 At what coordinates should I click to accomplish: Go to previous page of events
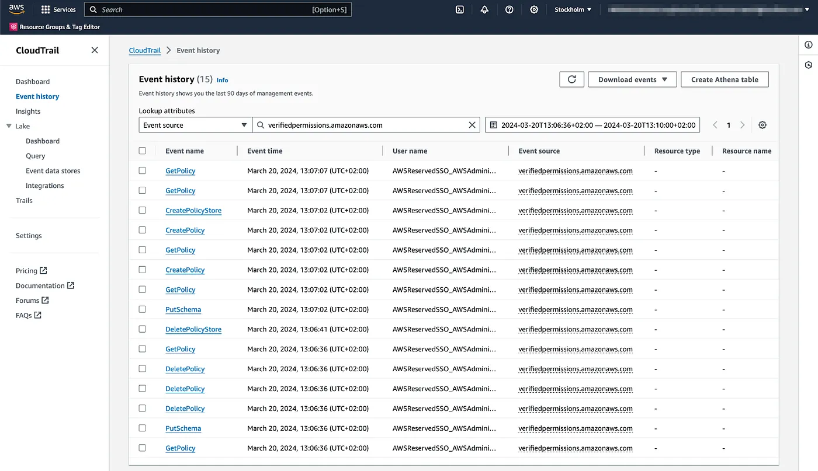coord(715,125)
